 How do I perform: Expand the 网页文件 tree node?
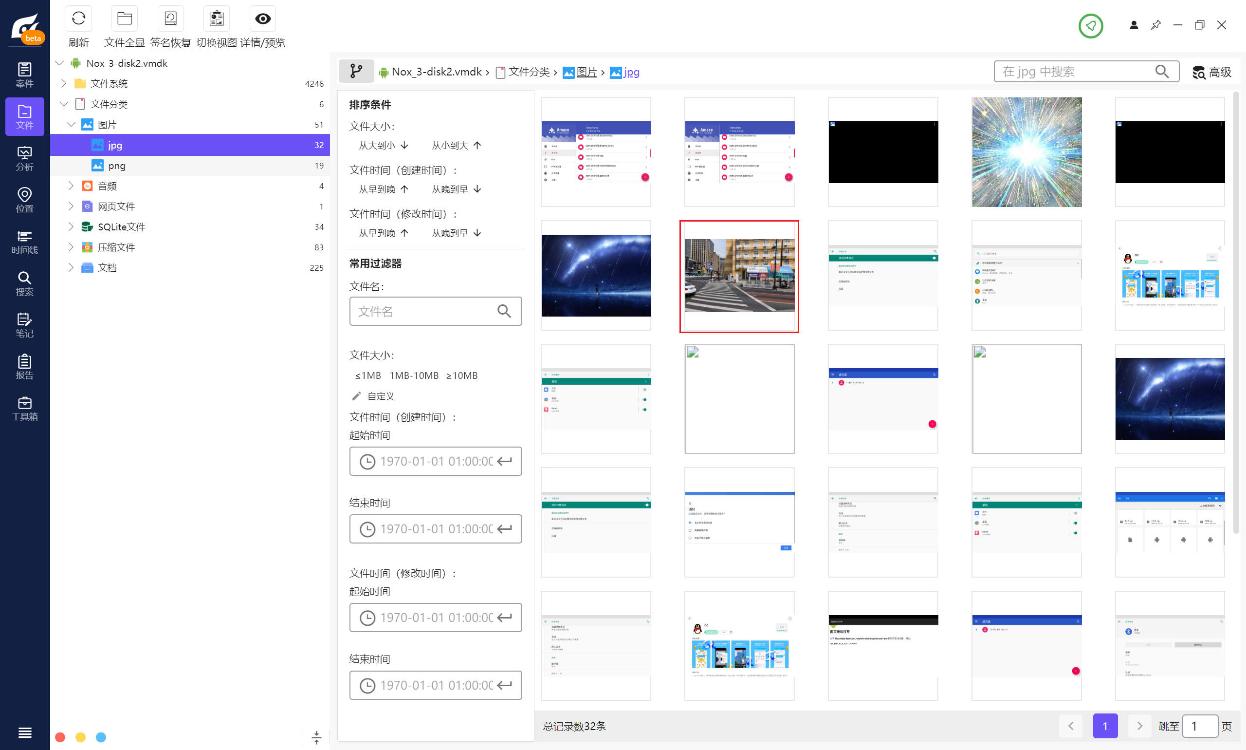(71, 206)
